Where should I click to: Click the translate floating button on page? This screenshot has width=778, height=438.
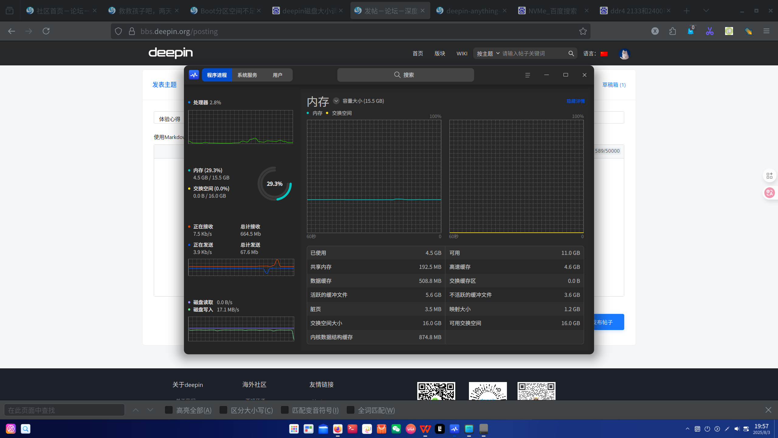click(x=769, y=193)
